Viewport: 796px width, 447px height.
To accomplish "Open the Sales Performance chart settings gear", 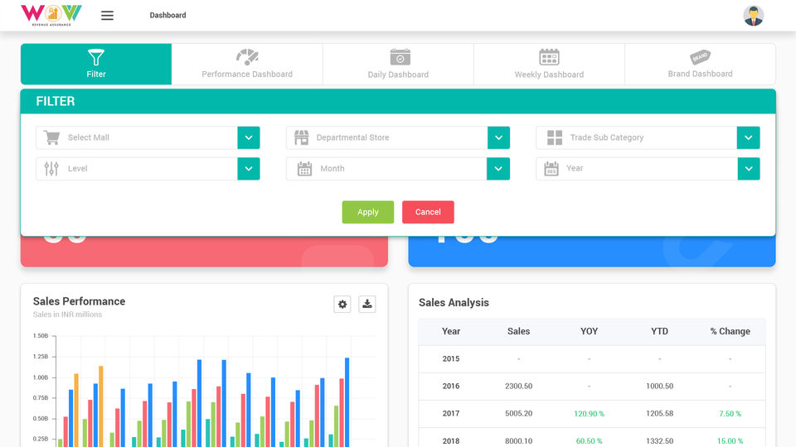I will (x=342, y=304).
